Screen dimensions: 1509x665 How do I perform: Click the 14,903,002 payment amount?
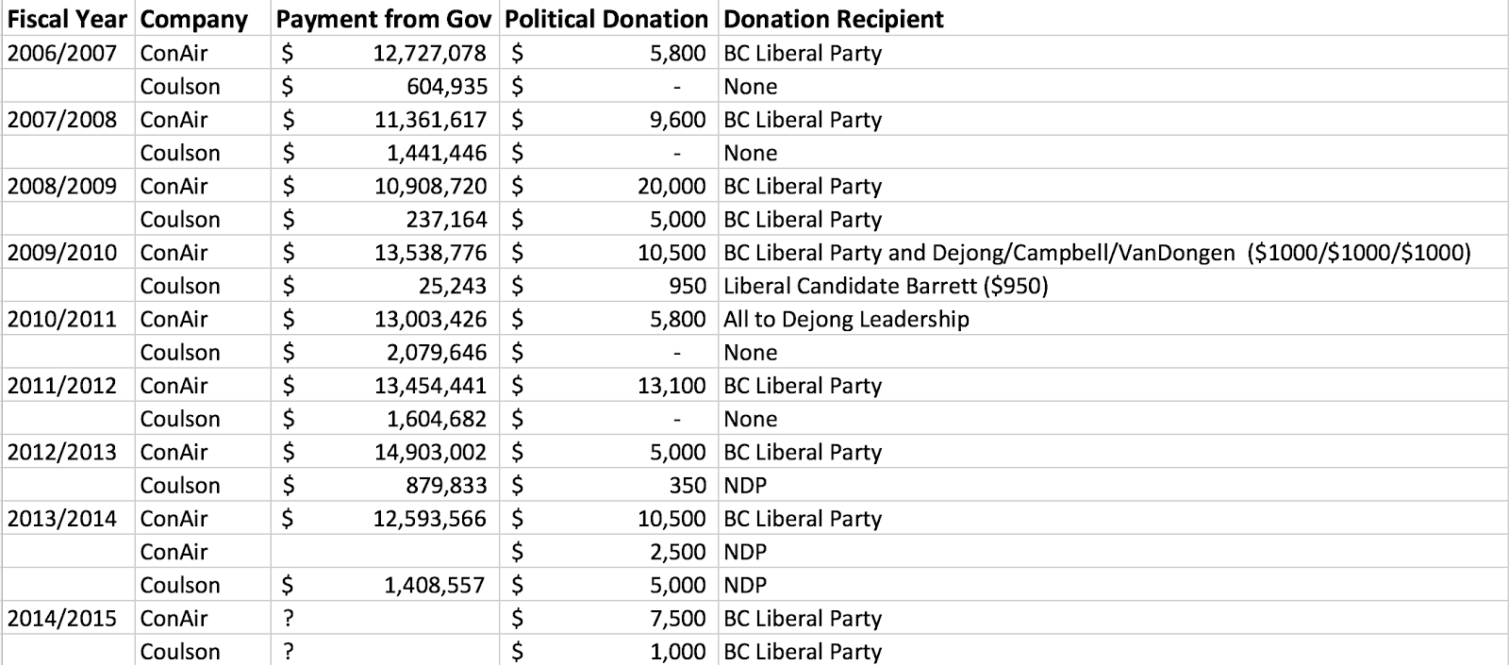[x=430, y=452]
